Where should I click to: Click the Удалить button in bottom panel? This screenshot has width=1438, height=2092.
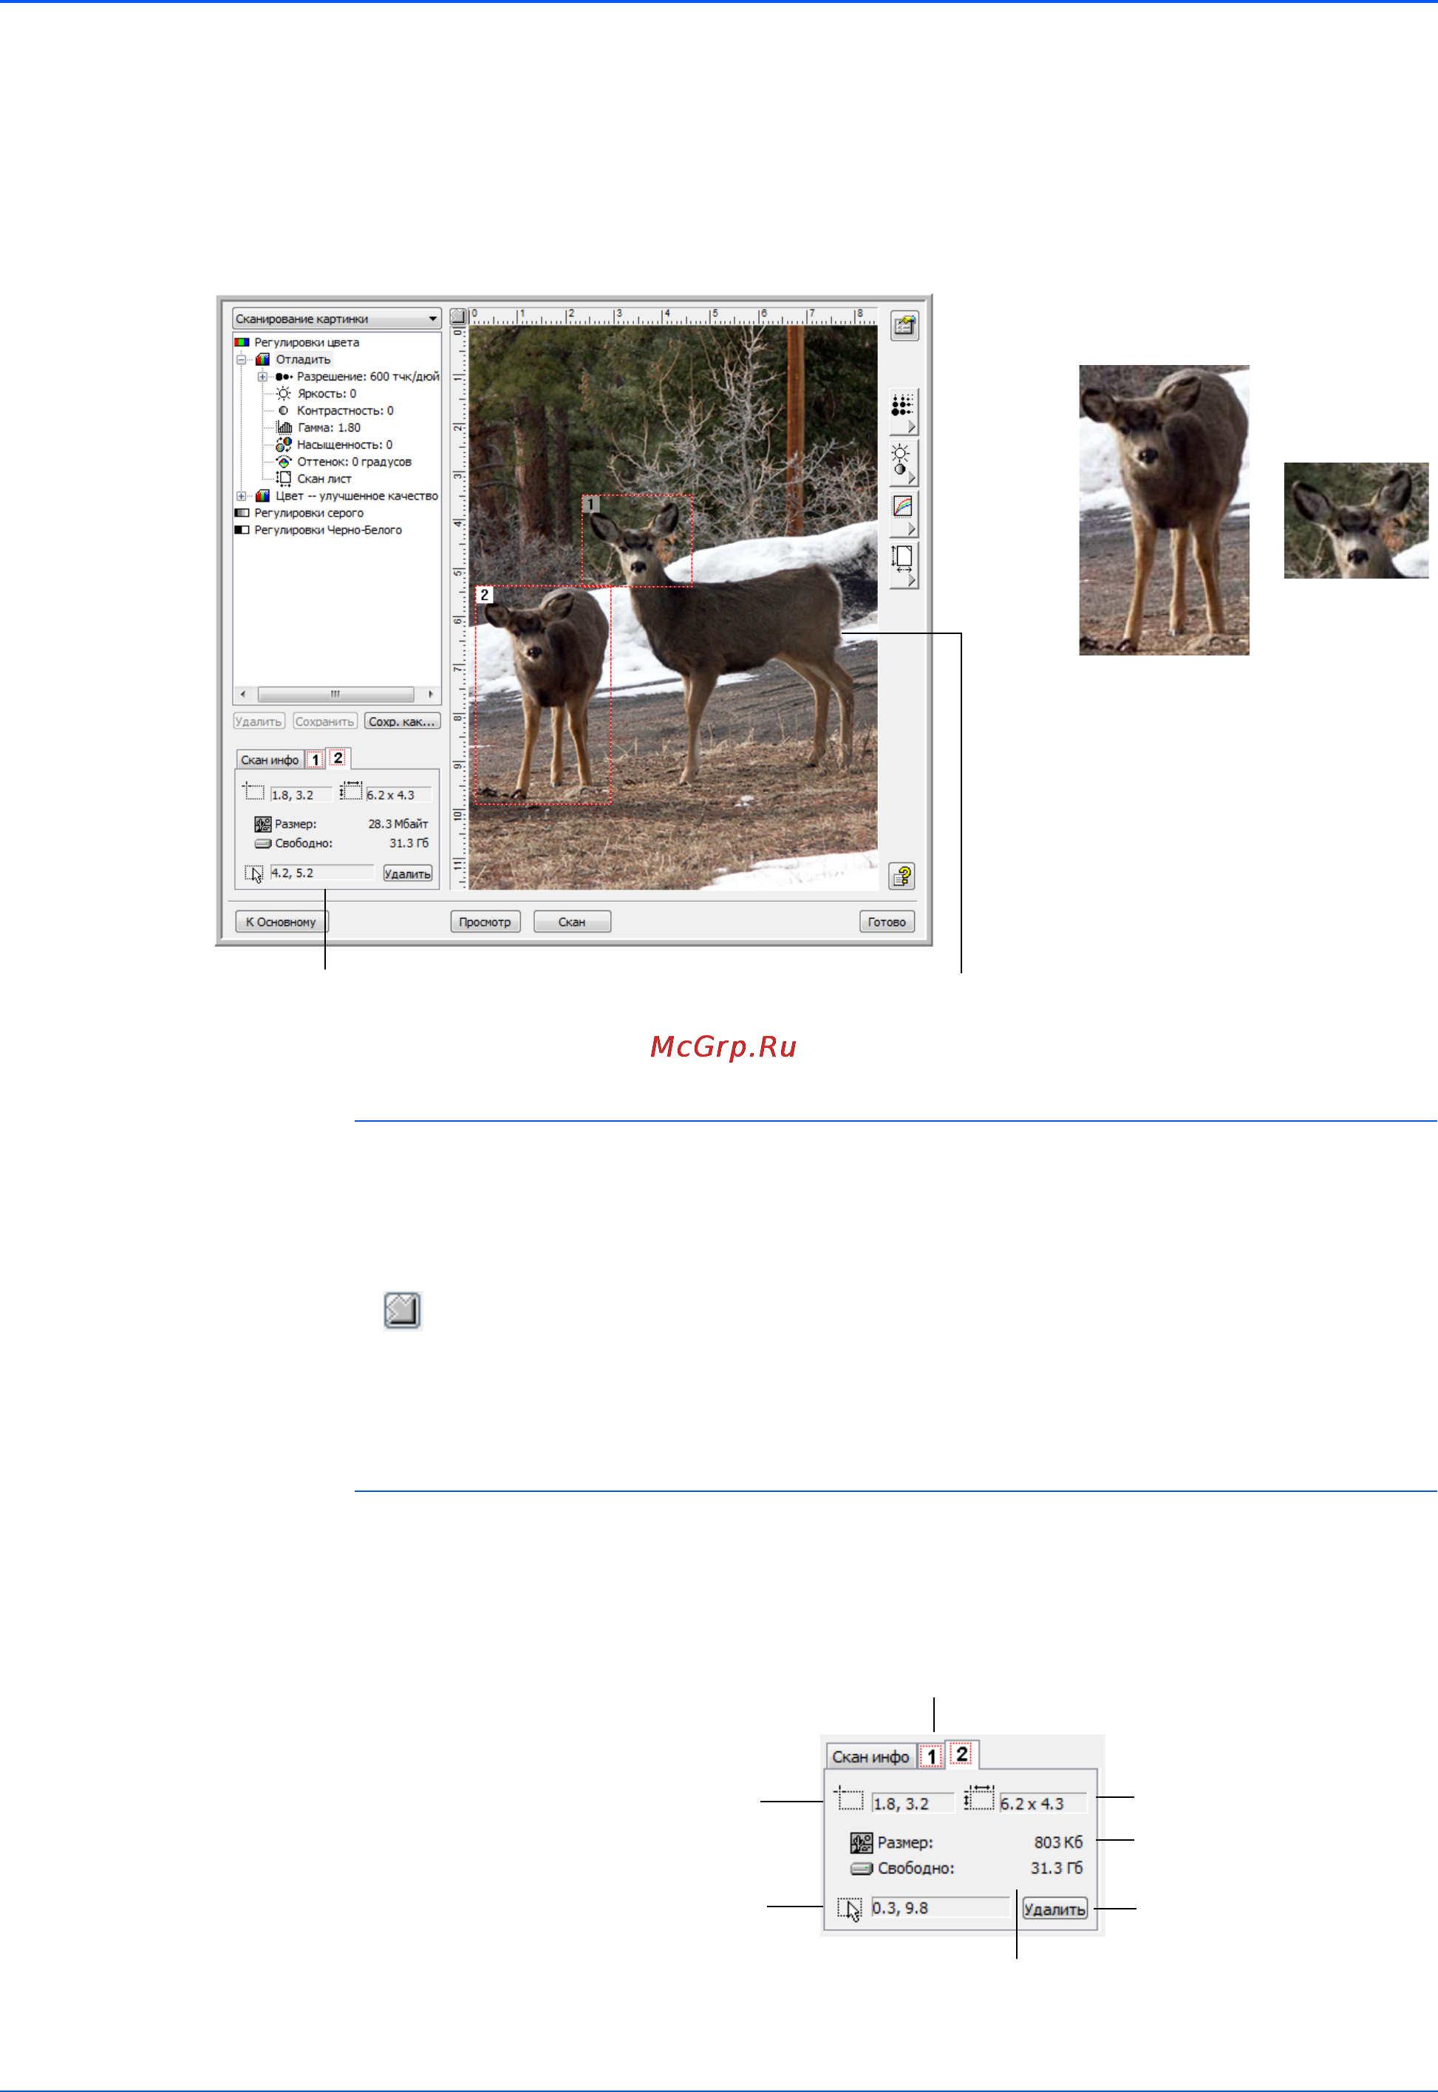1055,1909
